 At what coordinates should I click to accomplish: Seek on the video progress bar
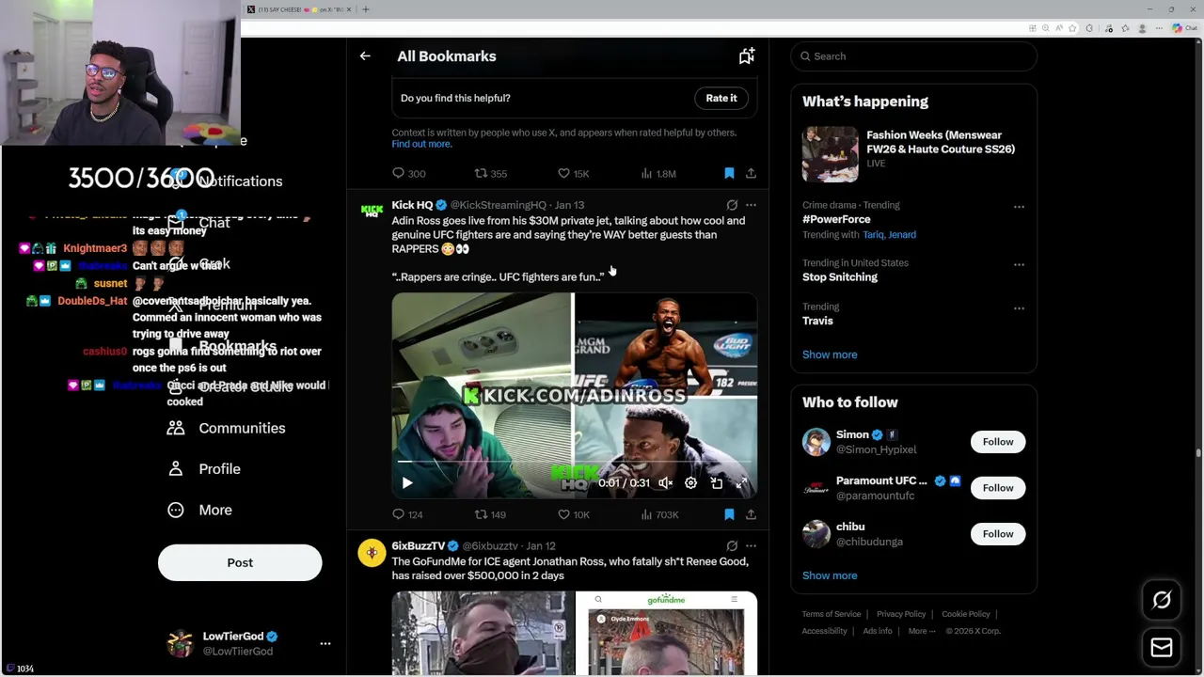[x=574, y=463]
